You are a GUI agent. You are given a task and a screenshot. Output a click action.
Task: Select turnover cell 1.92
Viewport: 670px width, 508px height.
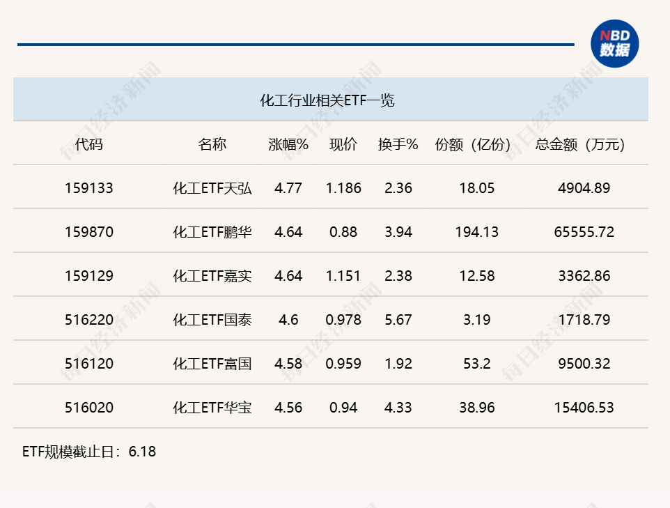(398, 364)
